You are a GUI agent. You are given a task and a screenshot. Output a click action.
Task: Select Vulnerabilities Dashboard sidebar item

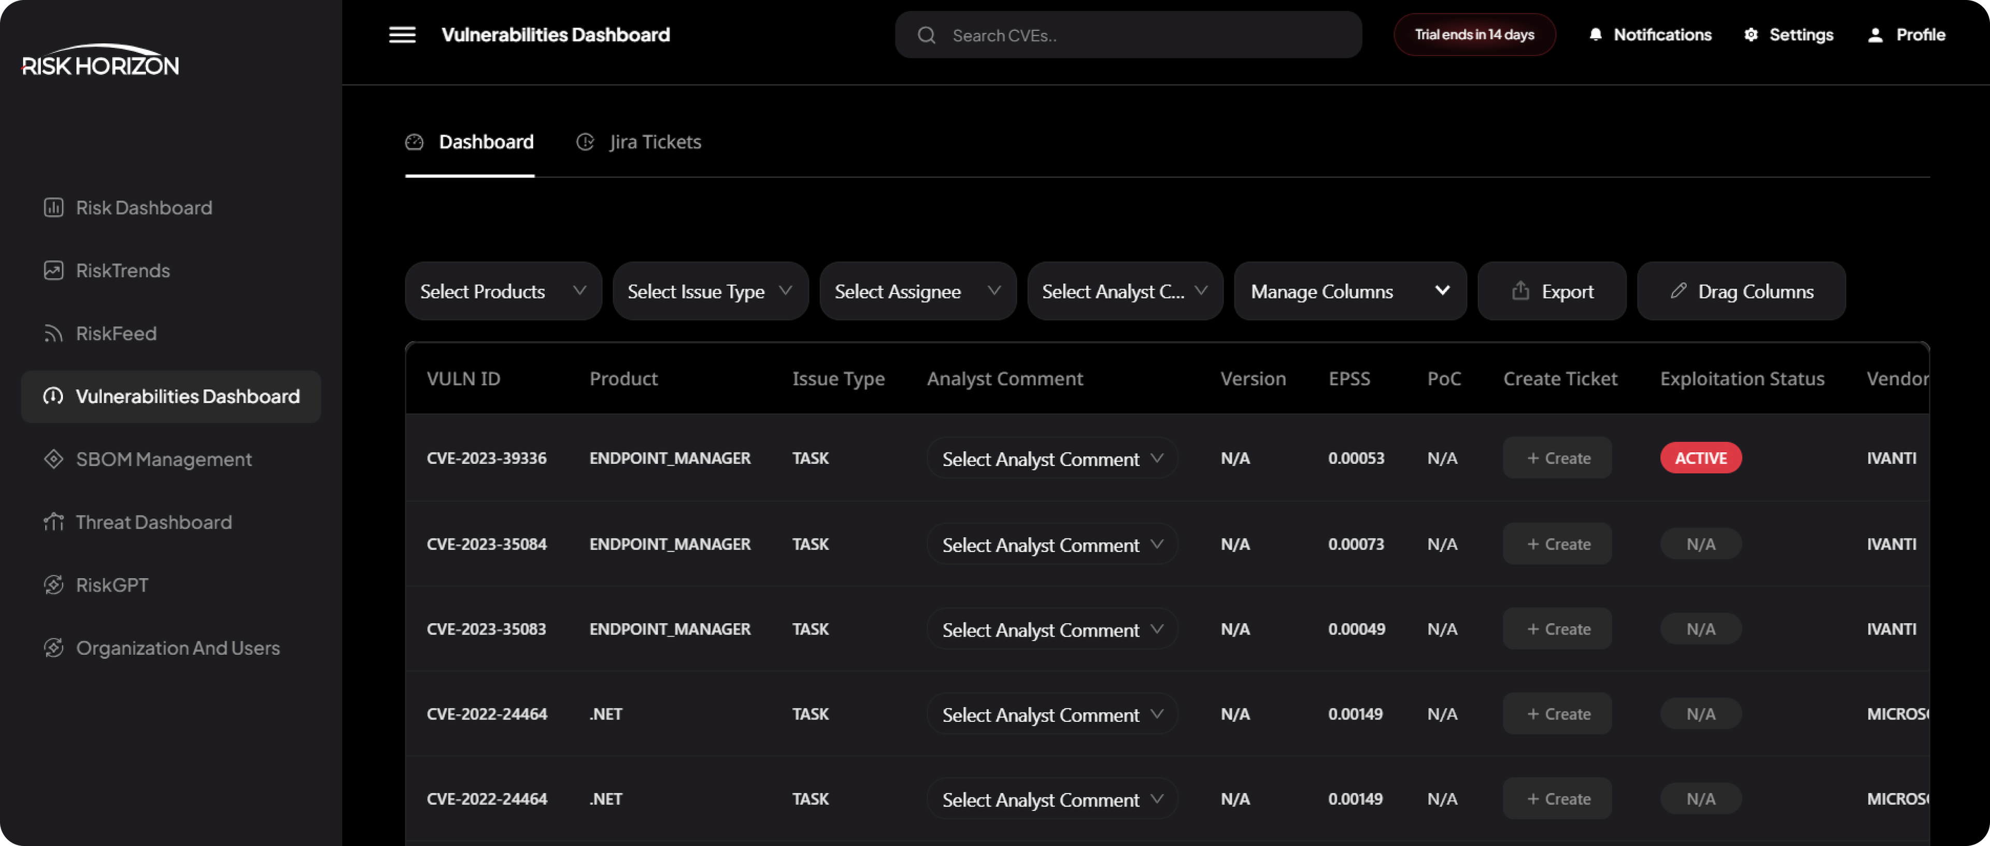click(170, 396)
